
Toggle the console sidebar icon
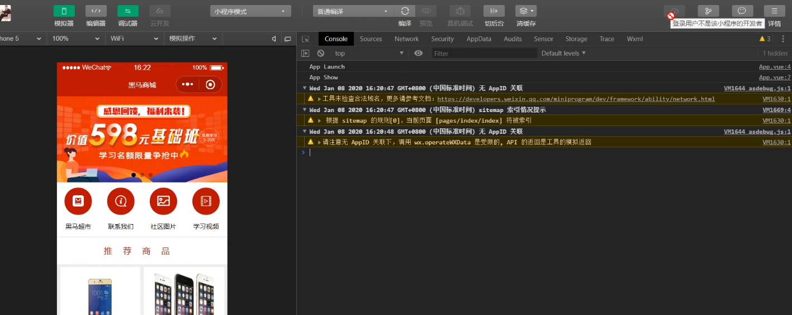305,54
